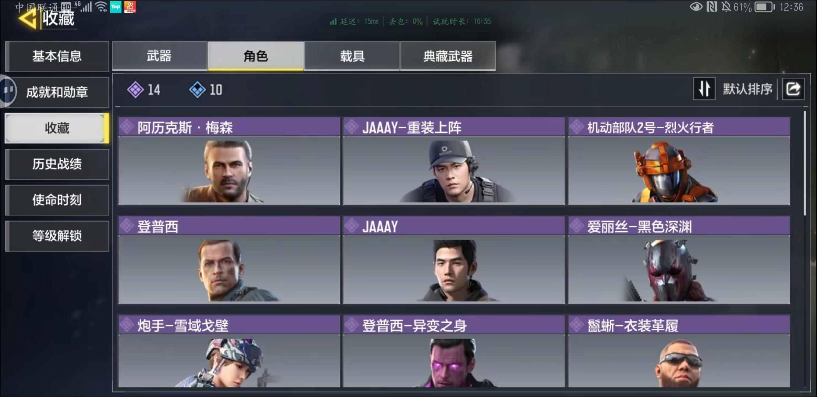The width and height of the screenshot is (817, 397).
Task: Open the 默认排序 sort dropdown
Action: pyautogui.click(x=747, y=89)
